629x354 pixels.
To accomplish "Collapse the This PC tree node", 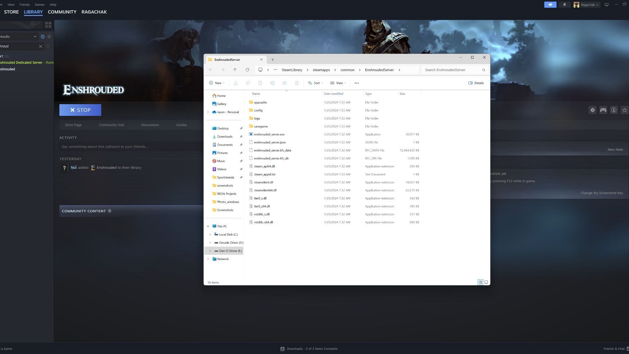I will [x=208, y=226].
